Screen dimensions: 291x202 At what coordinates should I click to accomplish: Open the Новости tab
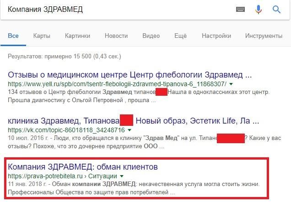[116, 36]
